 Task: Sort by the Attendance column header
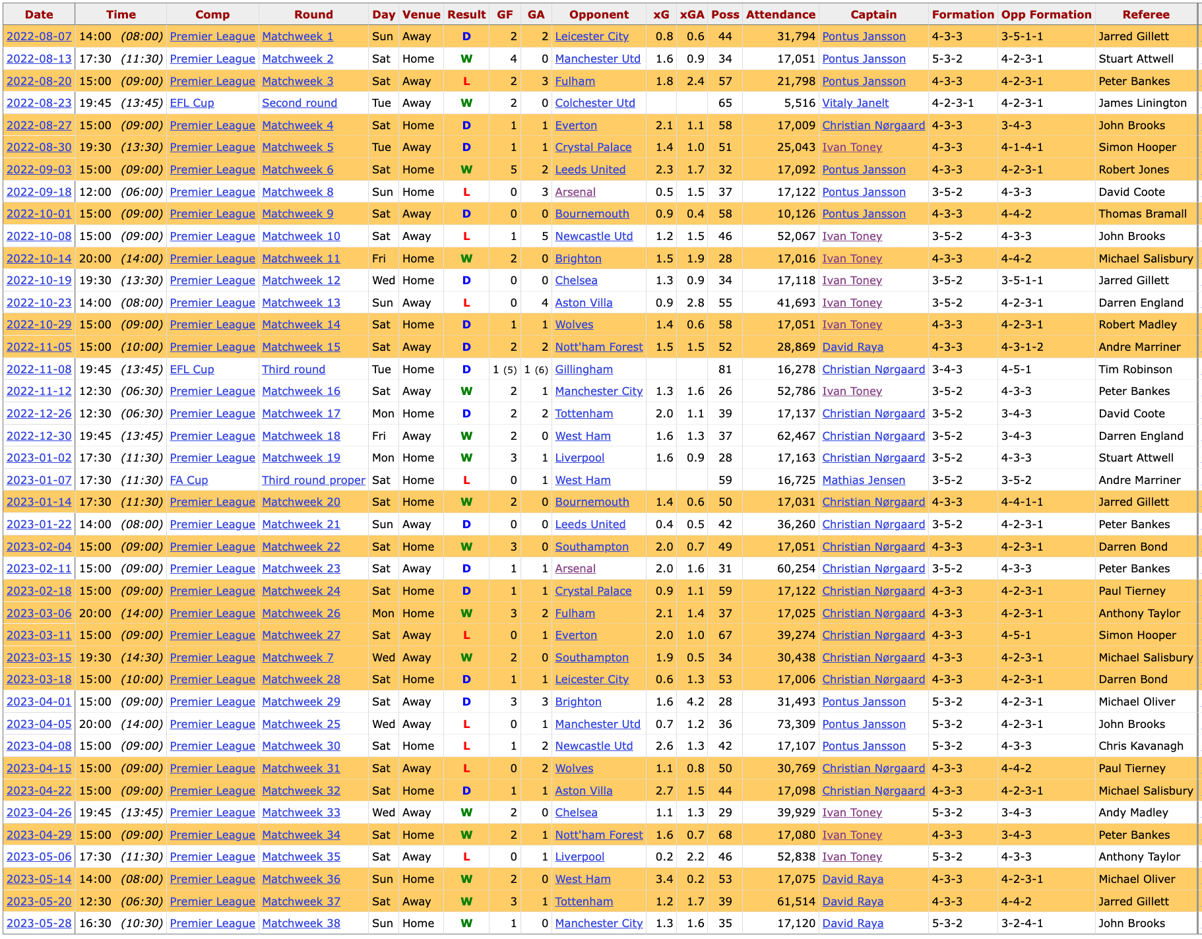(x=780, y=14)
